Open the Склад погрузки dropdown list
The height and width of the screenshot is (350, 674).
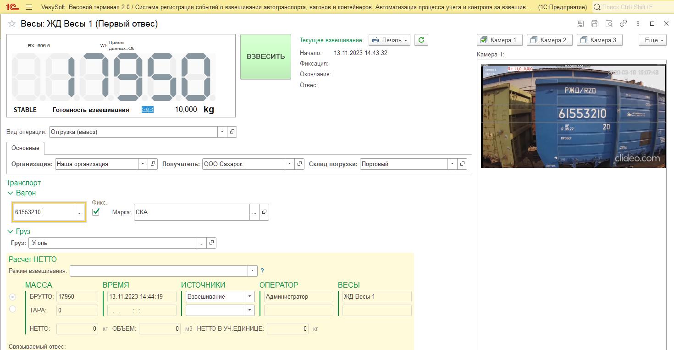point(452,164)
